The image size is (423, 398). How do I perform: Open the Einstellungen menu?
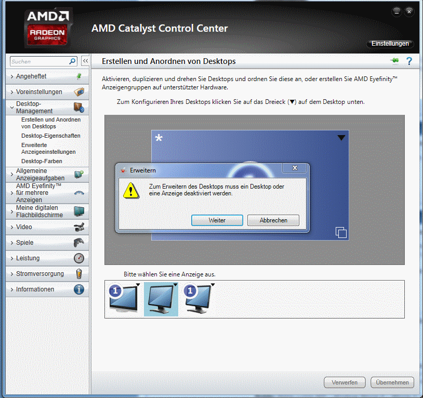coord(390,44)
